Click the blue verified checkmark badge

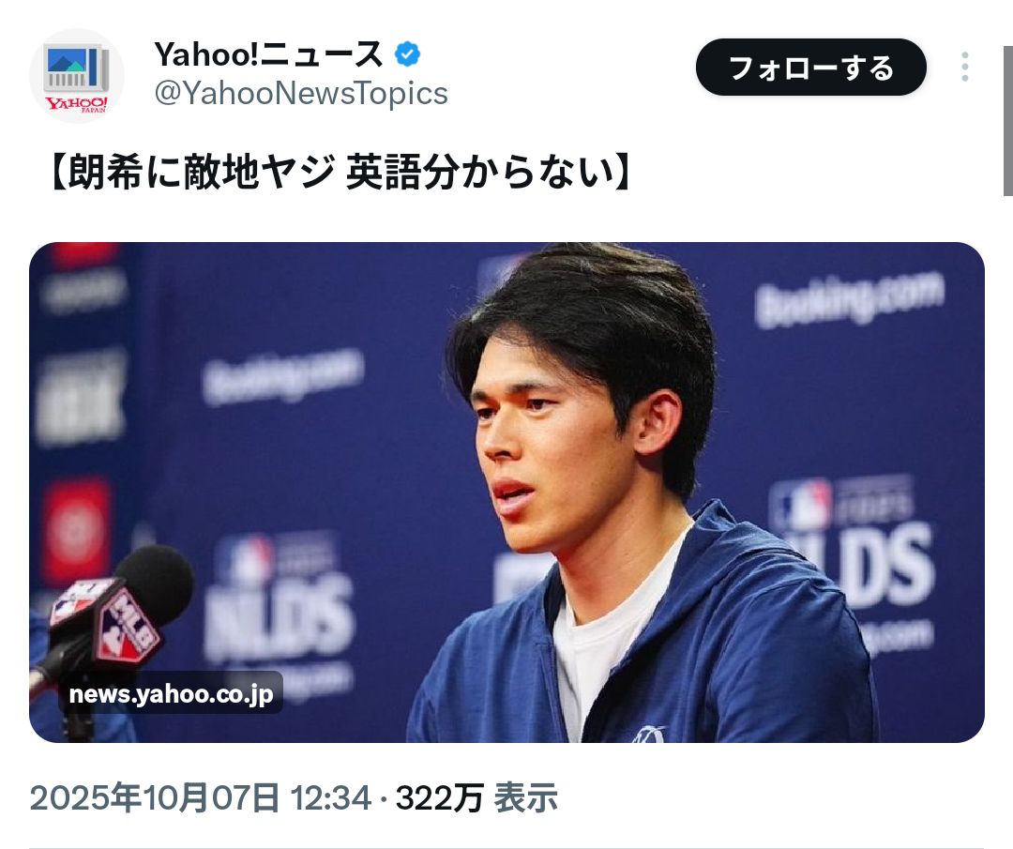[407, 54]
